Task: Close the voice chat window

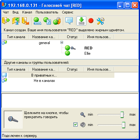Action: coord(135,5)
